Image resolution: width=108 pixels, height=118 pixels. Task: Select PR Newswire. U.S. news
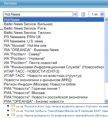pos(54,41)
